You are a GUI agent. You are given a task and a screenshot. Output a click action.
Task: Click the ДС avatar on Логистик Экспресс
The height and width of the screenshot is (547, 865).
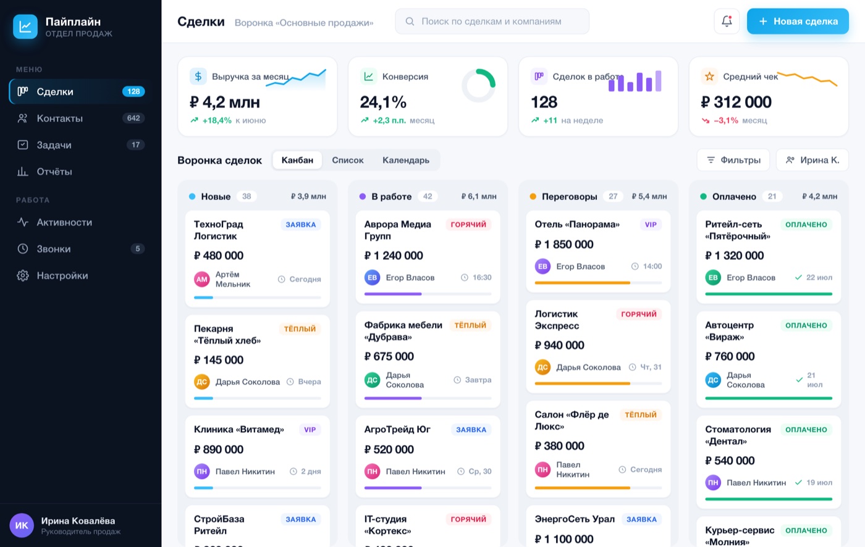point(542,367)
